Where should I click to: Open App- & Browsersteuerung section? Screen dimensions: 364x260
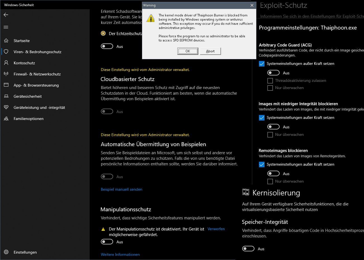click(x=36, y=85)
